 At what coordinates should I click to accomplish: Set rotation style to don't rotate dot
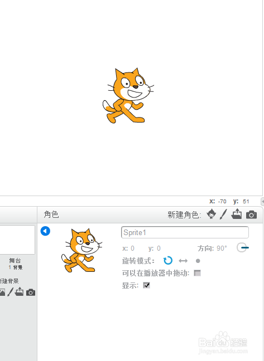(x=198, y=261)
